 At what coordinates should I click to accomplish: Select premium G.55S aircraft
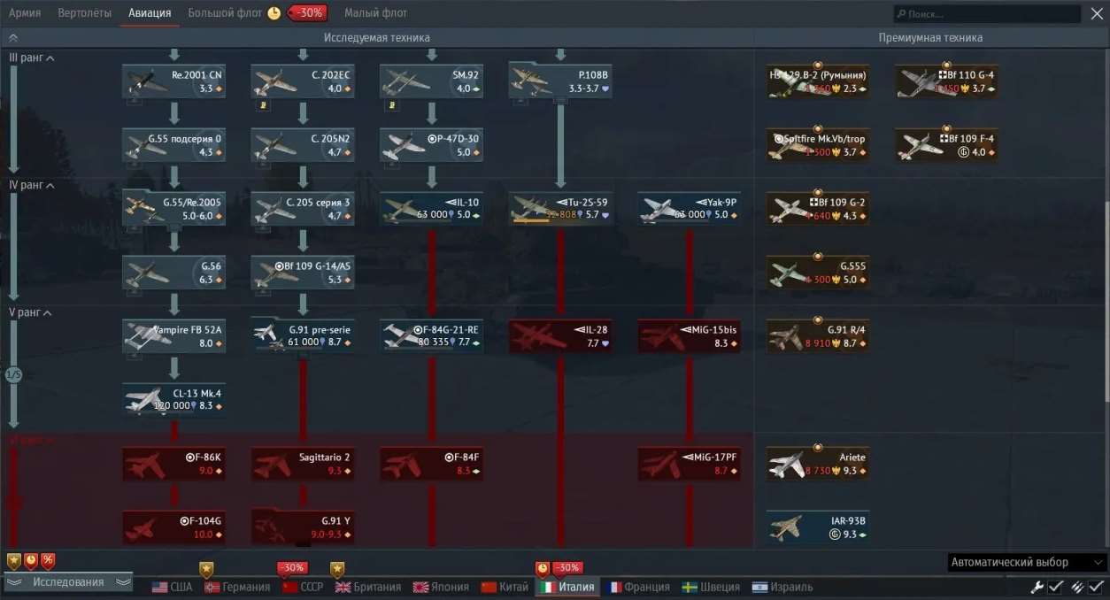tap(818, 273)
